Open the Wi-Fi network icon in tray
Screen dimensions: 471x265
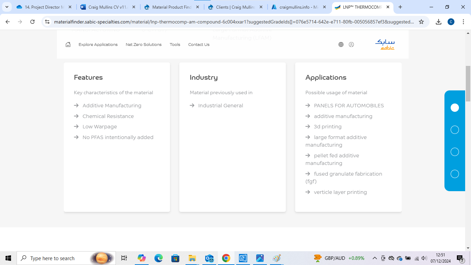click(417, 258)
